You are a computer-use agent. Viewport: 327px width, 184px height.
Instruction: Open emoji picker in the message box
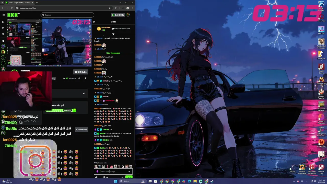129,171
